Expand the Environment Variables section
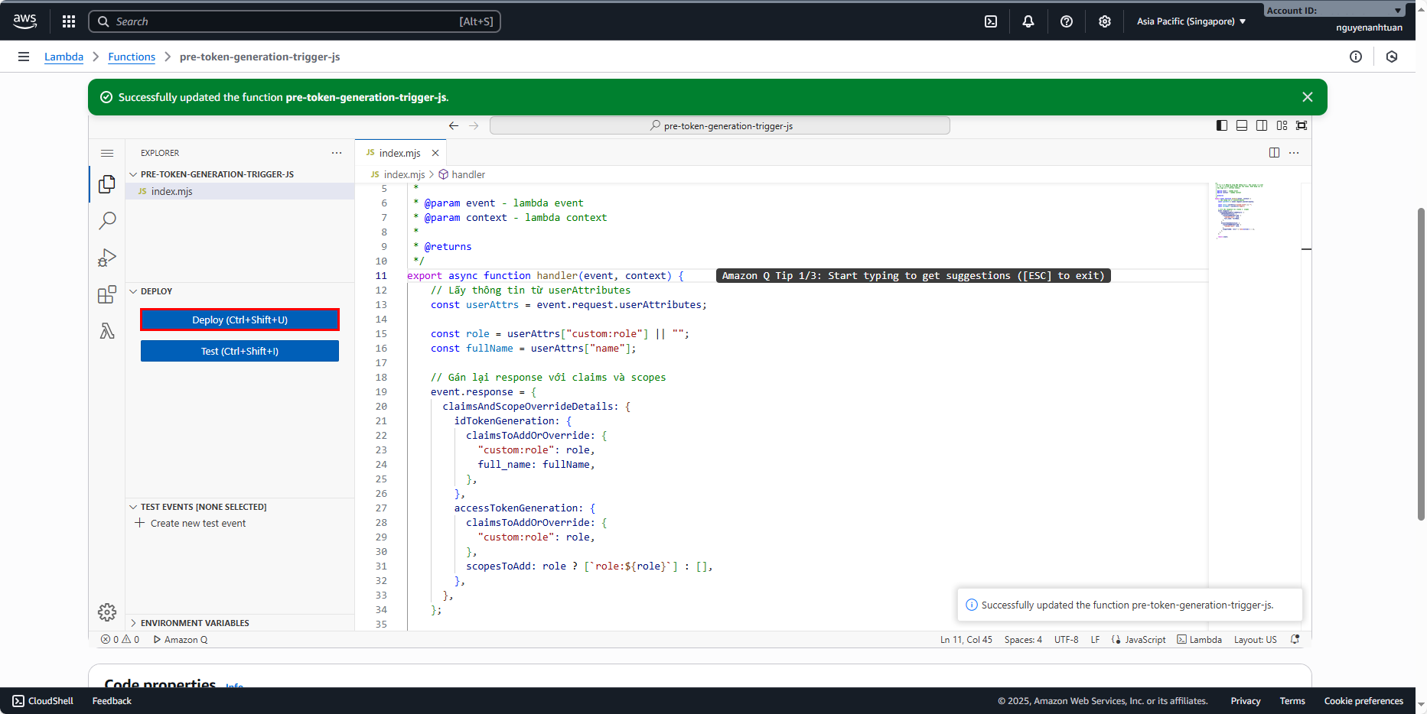This screenshot has height=714, width=1427. (x=194, y=623)
